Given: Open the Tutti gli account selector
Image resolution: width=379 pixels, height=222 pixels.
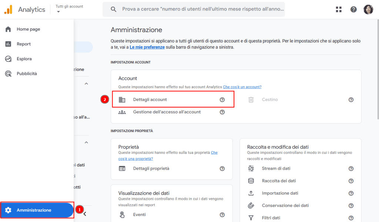Looking at the screenshot, I should (68, 9).
